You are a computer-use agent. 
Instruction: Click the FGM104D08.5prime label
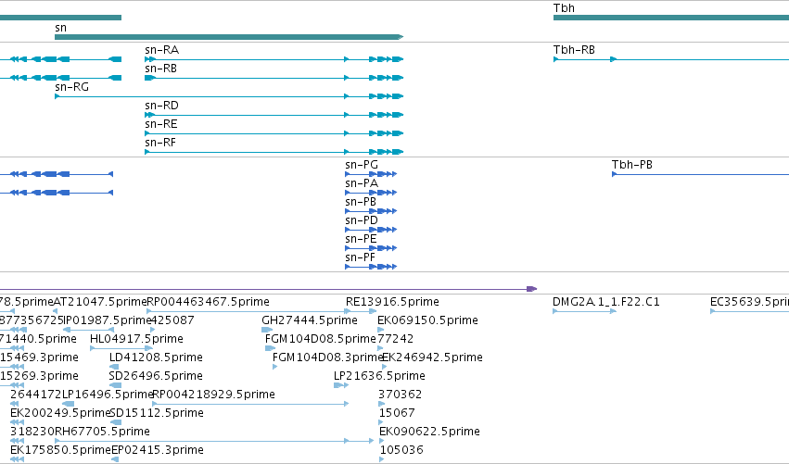pos(321,339)
